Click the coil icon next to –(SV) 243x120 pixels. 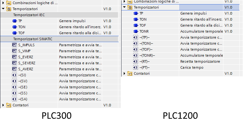(14, 81)
